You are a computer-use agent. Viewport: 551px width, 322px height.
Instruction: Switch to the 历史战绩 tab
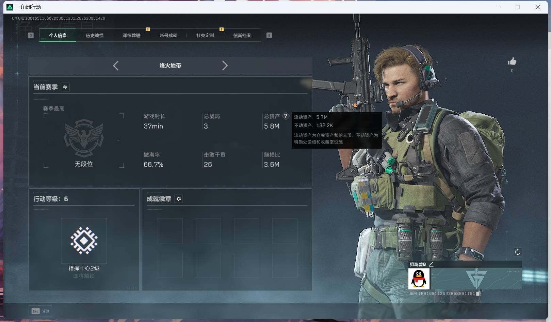click(95, 35)
